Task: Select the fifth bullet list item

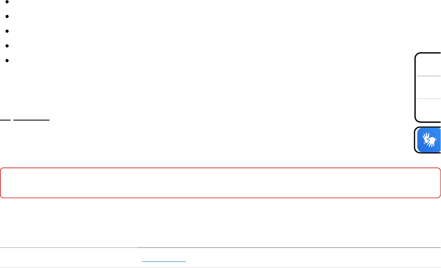Action: 7,60
